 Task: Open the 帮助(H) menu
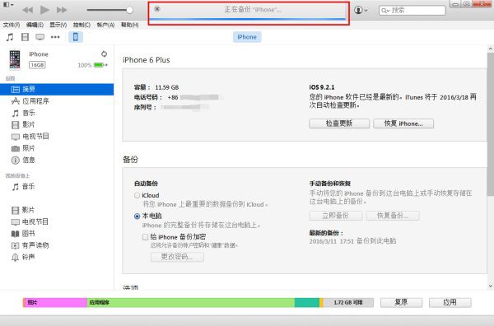(x=129, y=25)
